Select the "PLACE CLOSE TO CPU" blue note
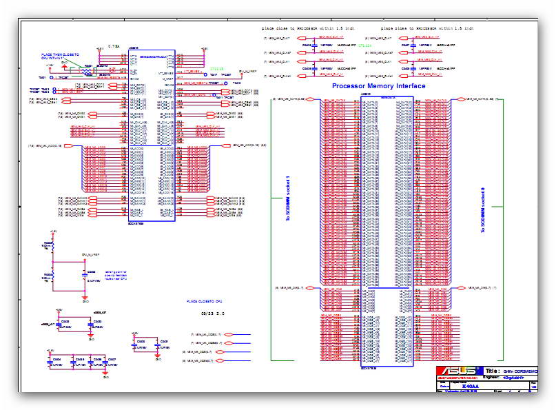 204,301
